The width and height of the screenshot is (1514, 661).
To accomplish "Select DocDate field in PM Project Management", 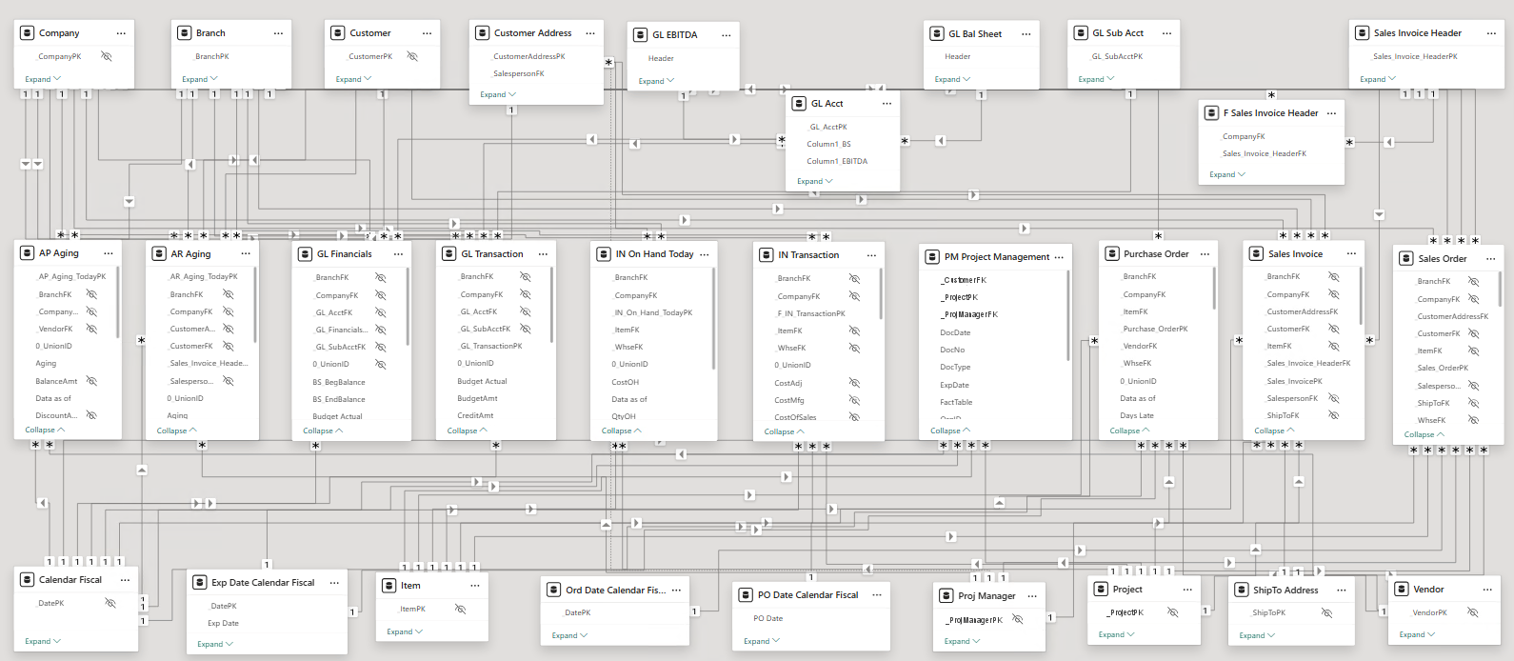I will click(955, 332).
